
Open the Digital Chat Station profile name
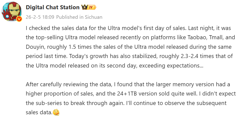click(53, 7)
